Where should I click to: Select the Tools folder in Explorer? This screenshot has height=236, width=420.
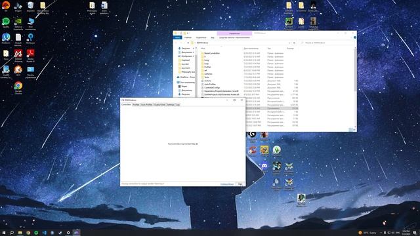207,77
